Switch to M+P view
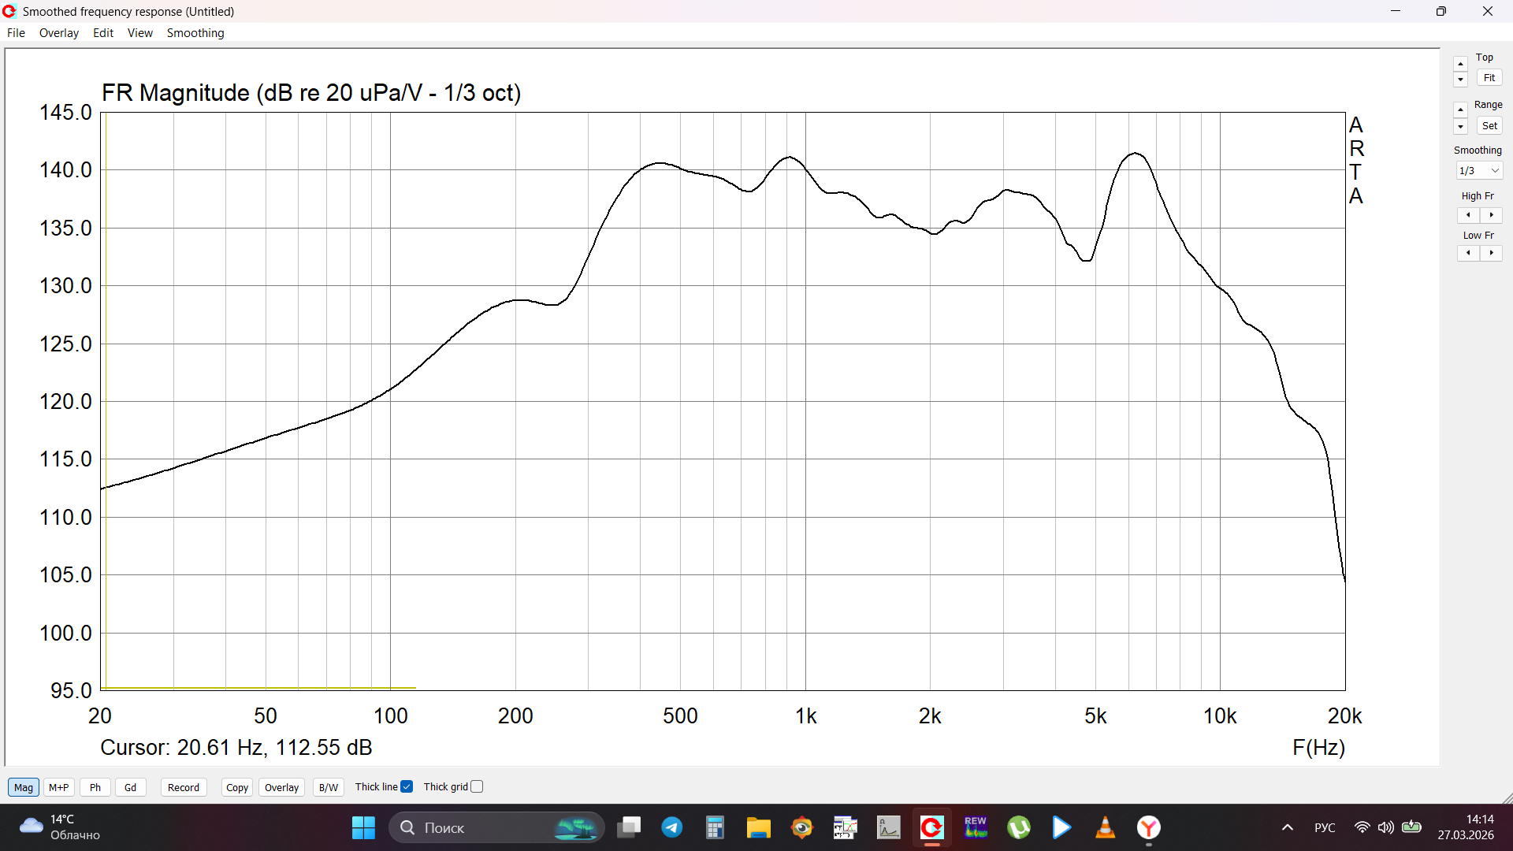1513x851 pixels. pos(58,787)
